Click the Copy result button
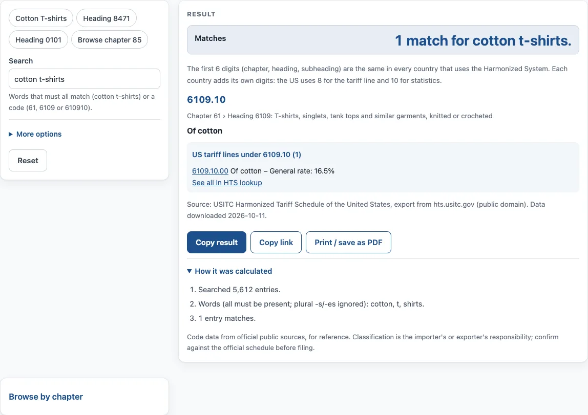The width and height of the screenshot is (588, 415). click(217, 243)
